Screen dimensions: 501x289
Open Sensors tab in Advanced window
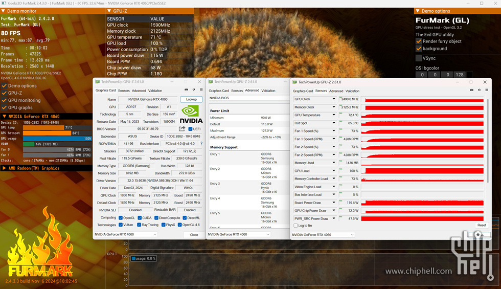tap(237, 91)
